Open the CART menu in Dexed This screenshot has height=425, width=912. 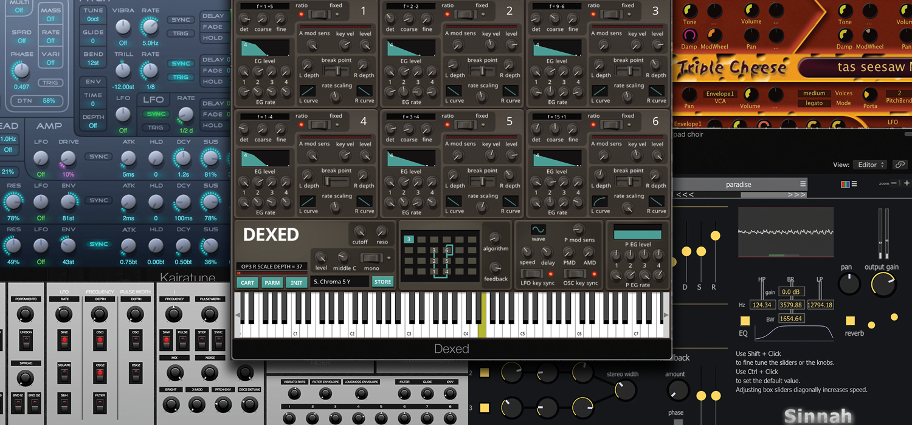click(247, 282)
